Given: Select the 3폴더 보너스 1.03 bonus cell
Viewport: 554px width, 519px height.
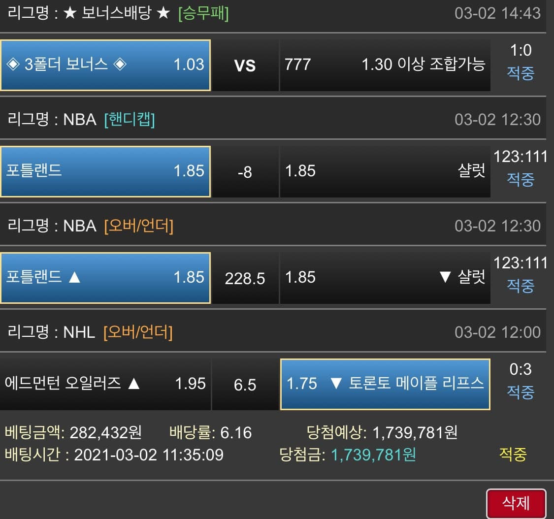Looking at the screenshot, I should (x=105, y=65).
